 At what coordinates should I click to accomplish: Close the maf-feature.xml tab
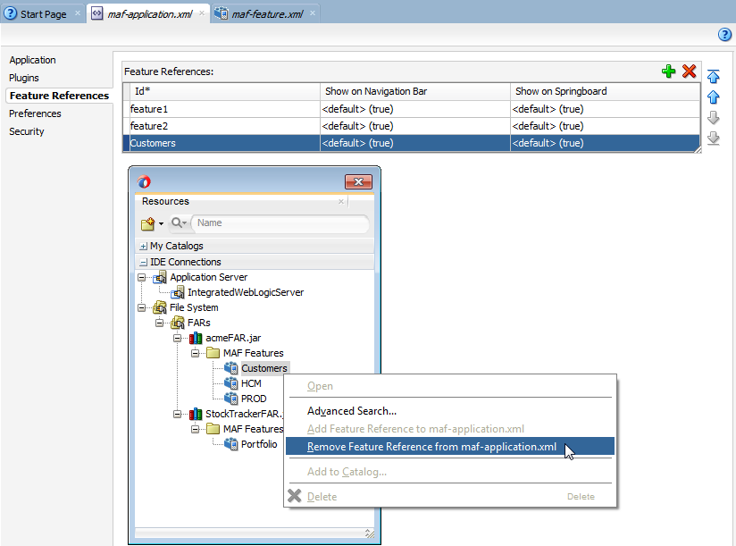pyautogui.click(x=312, y=13)
